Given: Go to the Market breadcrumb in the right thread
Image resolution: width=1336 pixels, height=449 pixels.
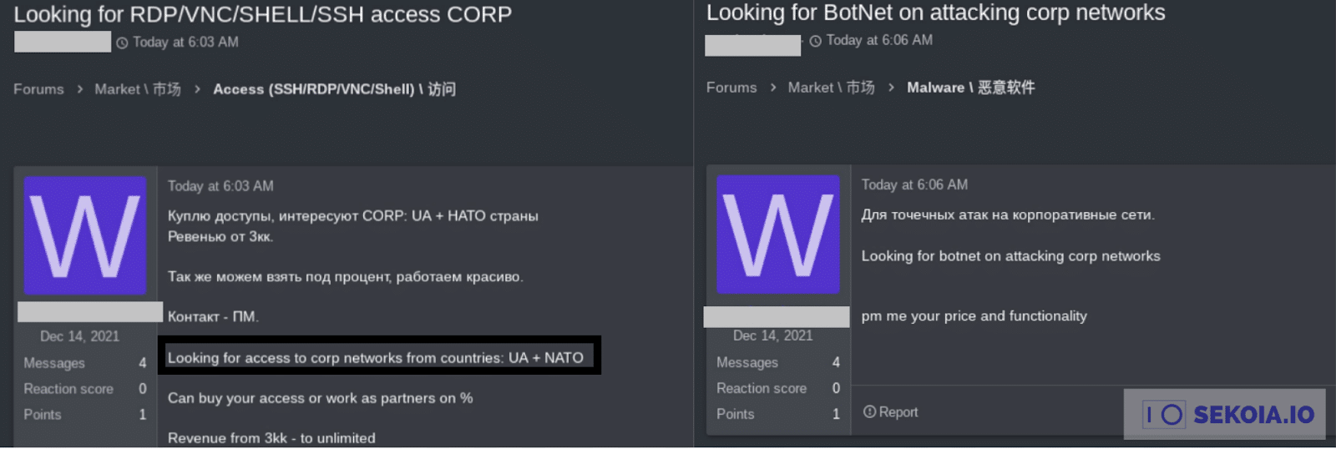Looking at the screenshot, I should [831, 88].
